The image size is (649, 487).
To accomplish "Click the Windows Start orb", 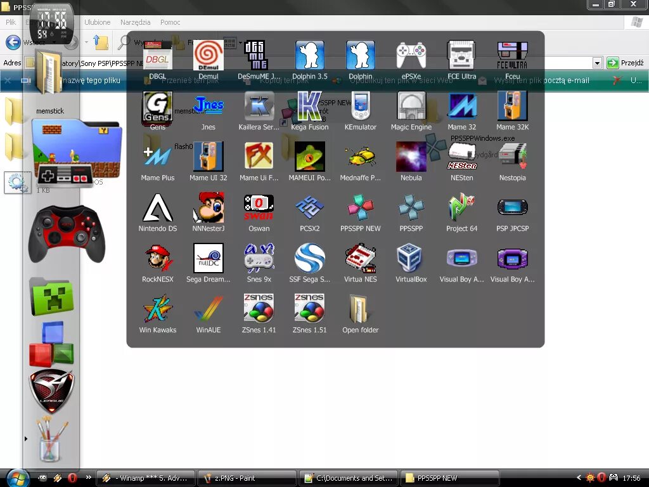I will pos(18,478).
